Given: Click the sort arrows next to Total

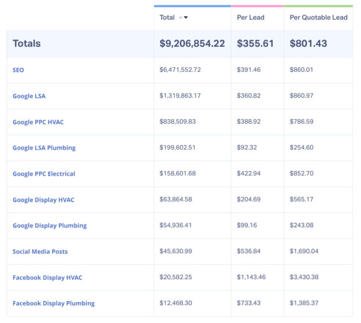Looking at the screenshot, I should (x=183, y=18).
